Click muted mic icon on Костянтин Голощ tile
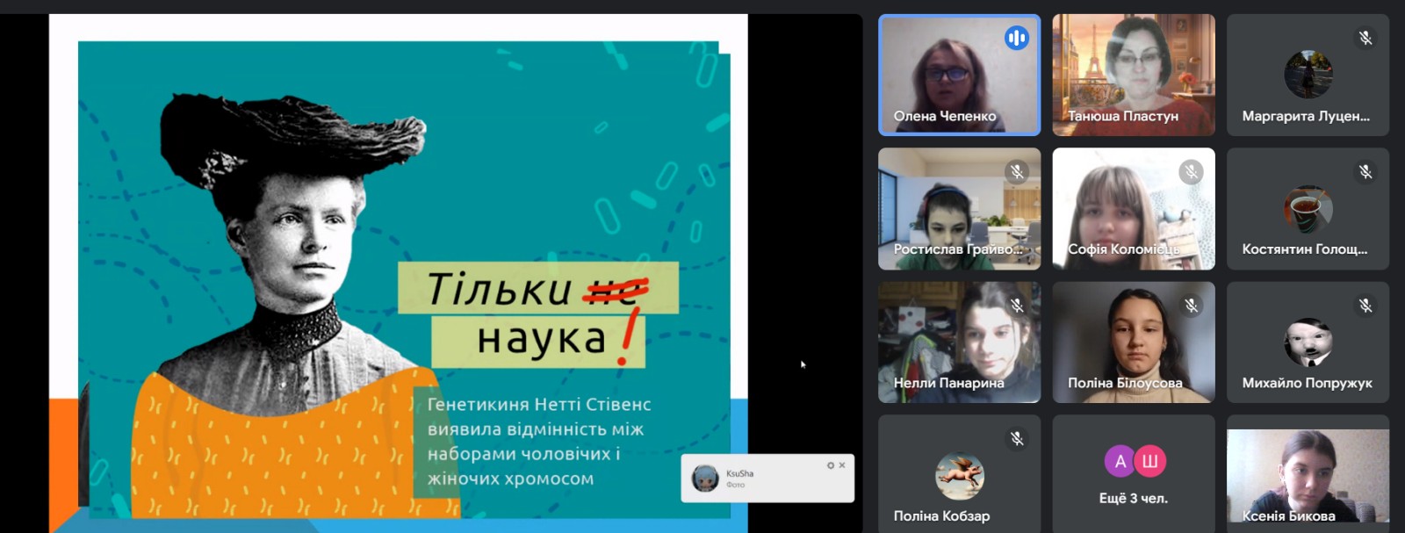 (1365, 172)
